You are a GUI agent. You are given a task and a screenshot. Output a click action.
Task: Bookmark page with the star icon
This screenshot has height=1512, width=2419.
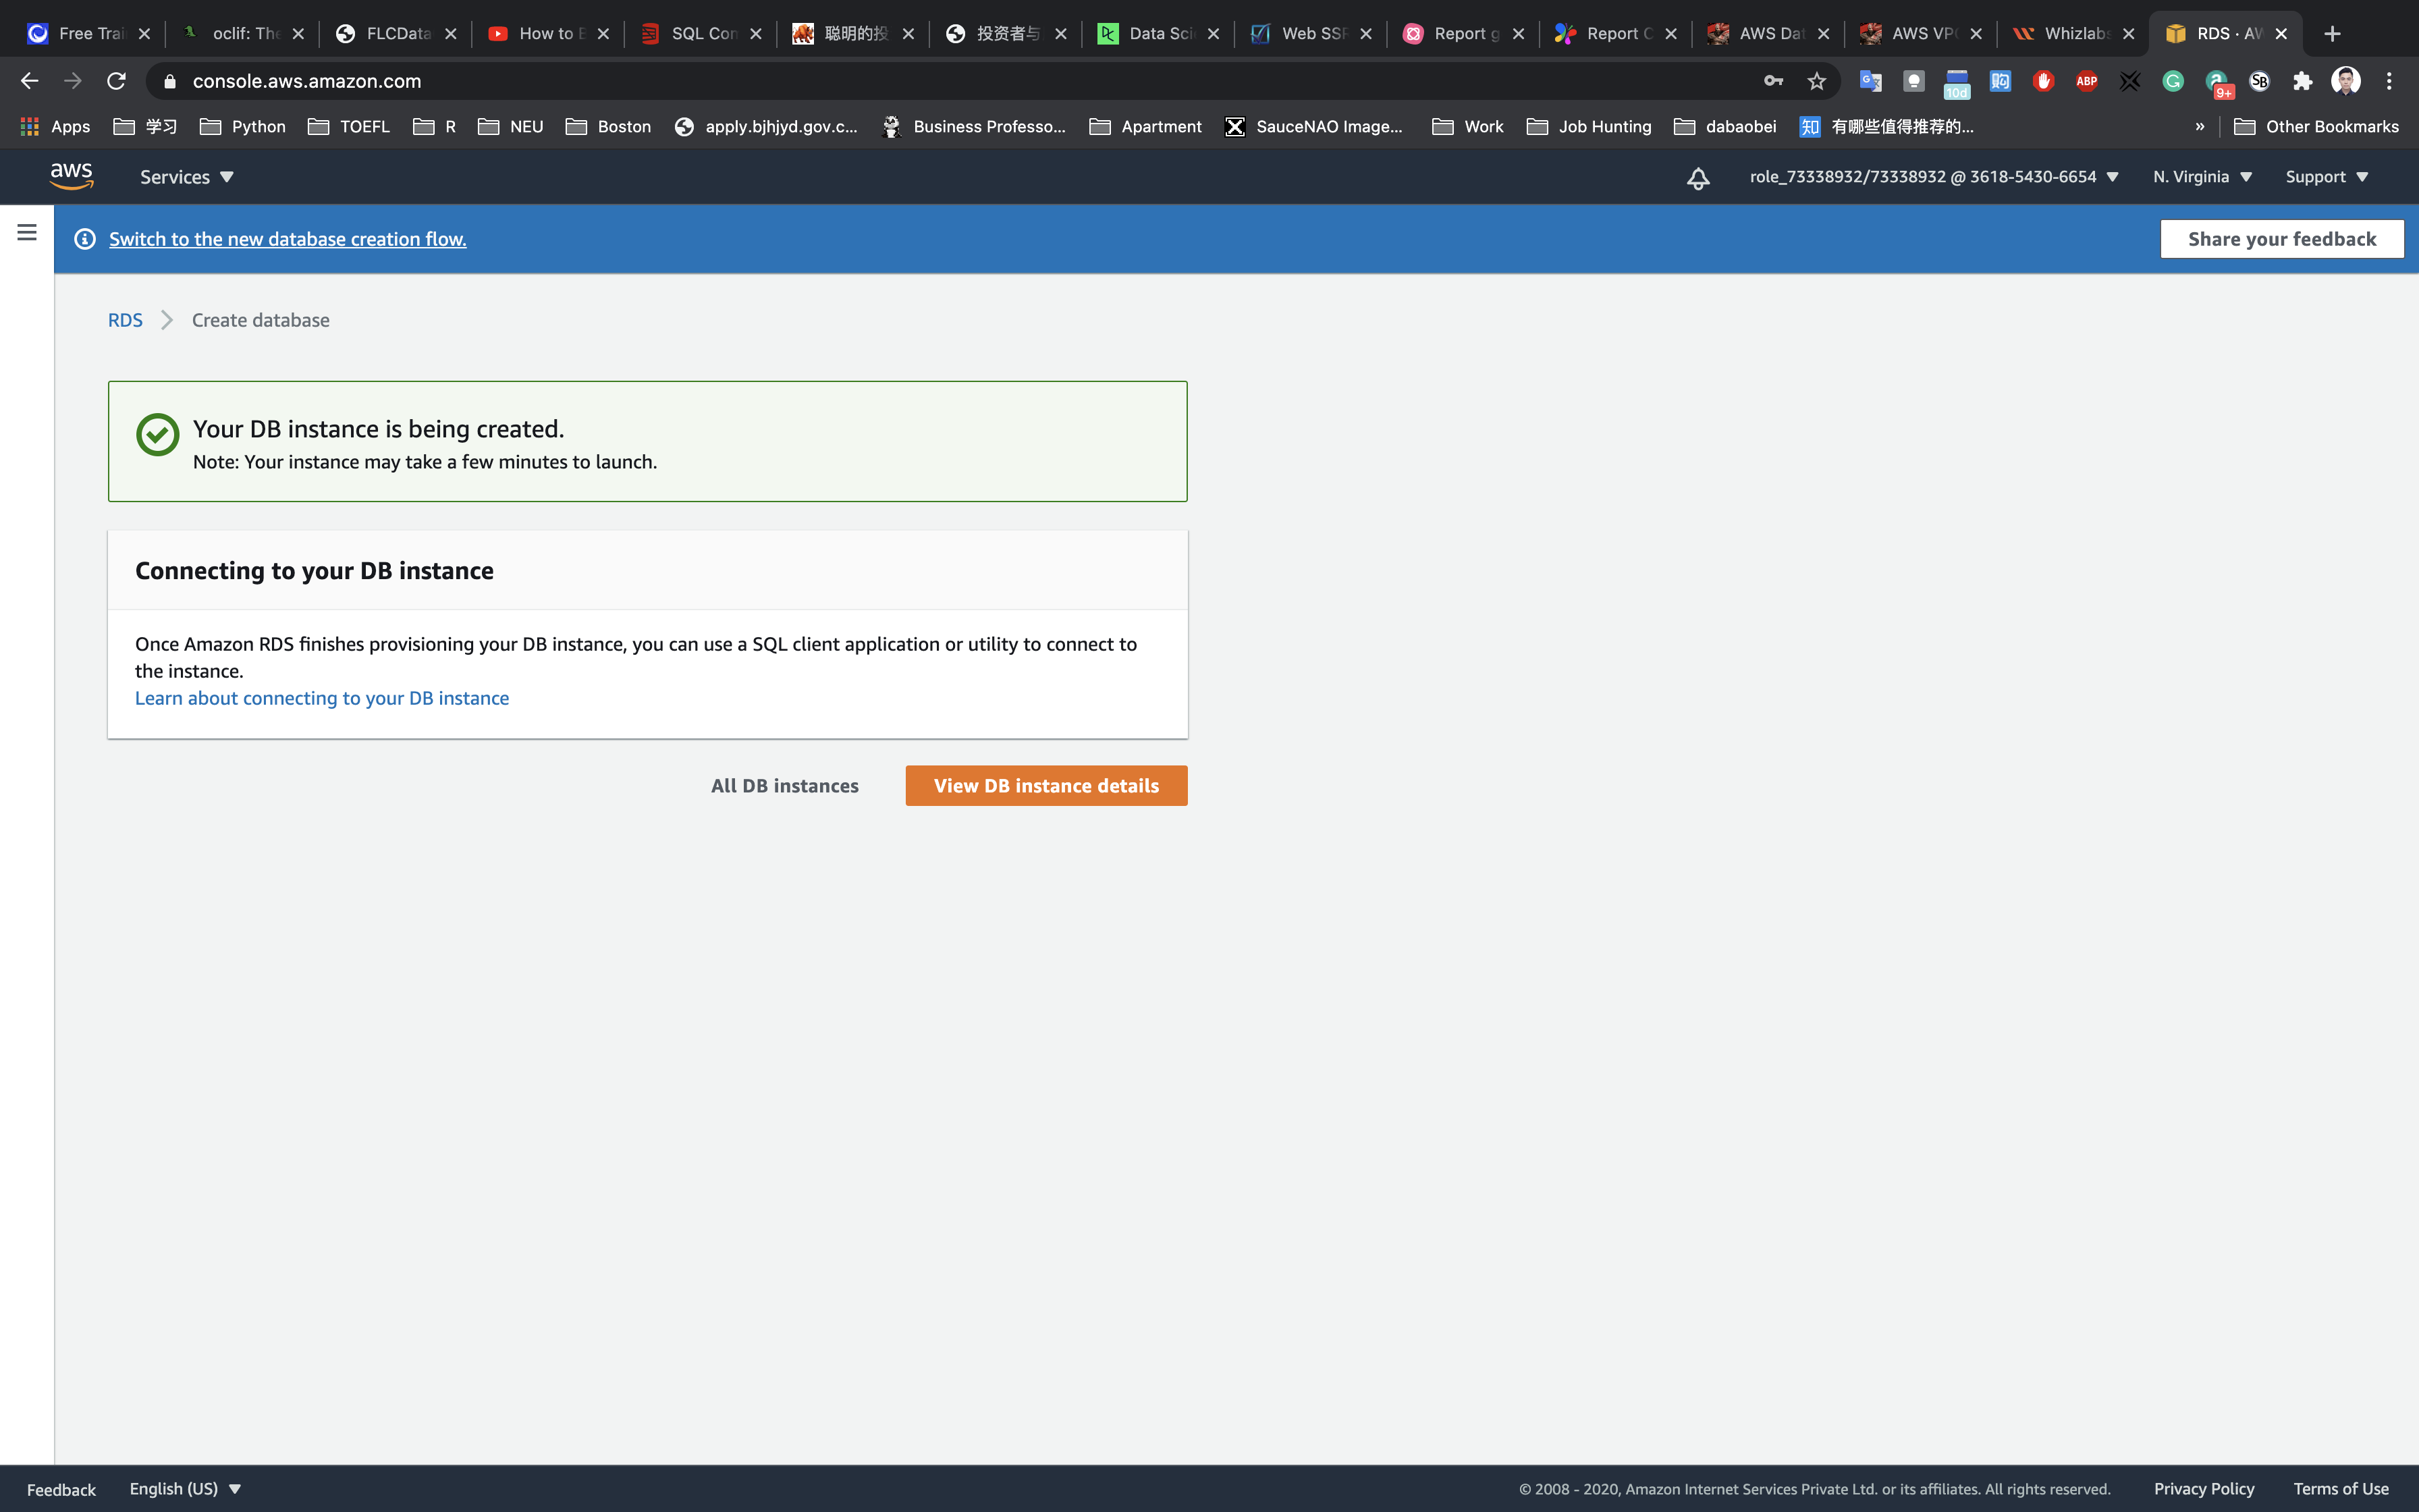[1816, 81]
